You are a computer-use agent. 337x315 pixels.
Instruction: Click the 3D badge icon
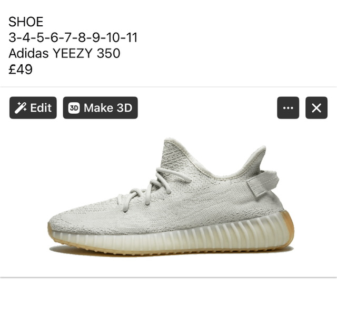point(74,108)
